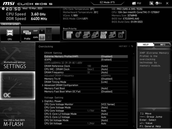
Task: Click the Voltage Setting heading
Action: tap(54, 98)
